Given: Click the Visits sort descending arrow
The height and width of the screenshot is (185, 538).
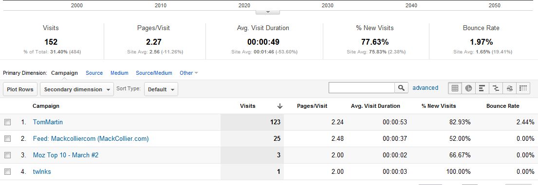Looking at the screenshot, I should pos(279,106).
